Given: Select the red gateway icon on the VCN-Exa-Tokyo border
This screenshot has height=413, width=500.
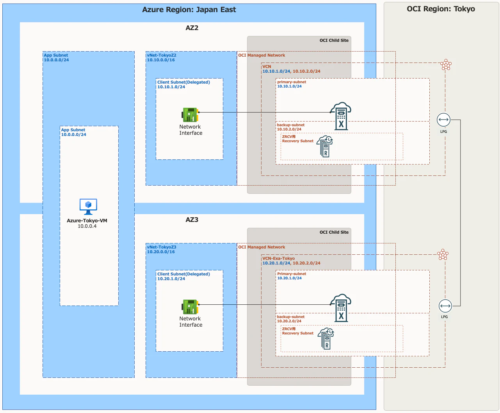Looking at the screenshot, I should (443, 255).
